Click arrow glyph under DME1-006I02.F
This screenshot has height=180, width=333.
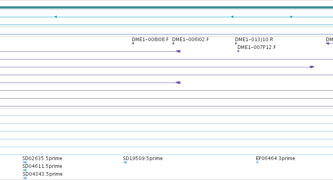(173, 43)
